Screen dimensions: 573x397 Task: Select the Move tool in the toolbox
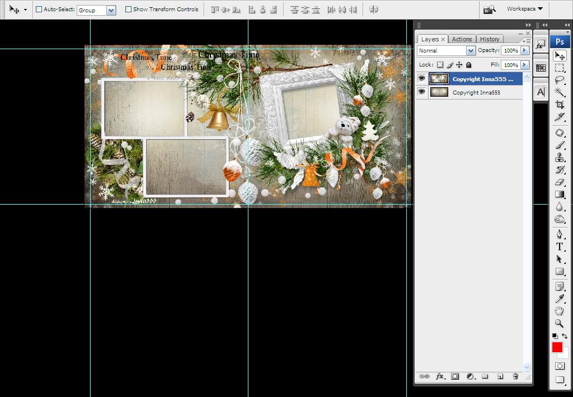coord(560,55)
